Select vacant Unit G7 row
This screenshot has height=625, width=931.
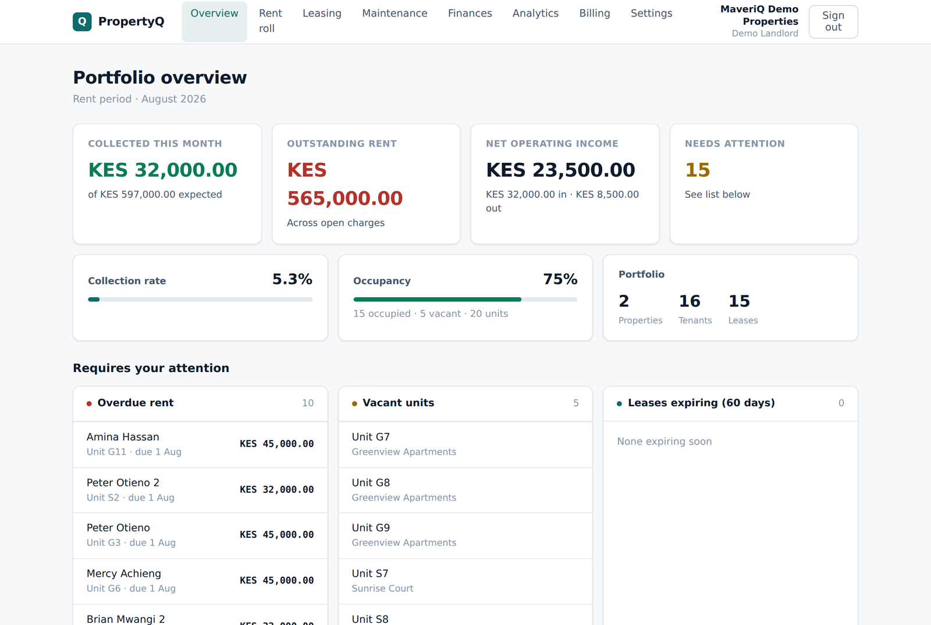(x=465, y=444)
